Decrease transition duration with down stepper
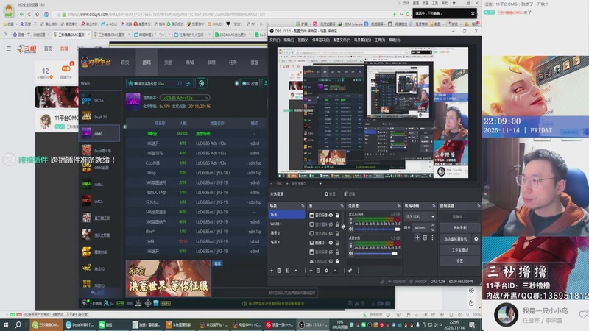 click(x=433, y=229)
